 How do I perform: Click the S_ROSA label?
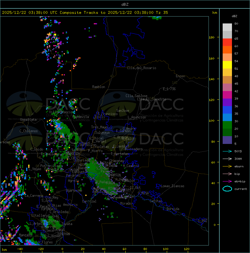click(143, 193)
